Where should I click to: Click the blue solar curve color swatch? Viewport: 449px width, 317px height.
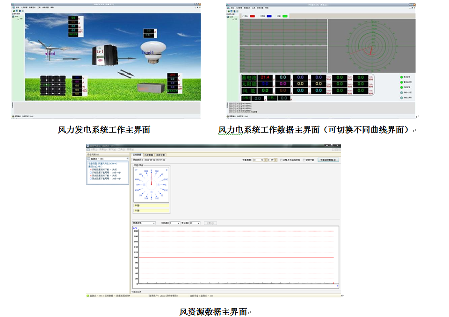click(x=269, y=16)
